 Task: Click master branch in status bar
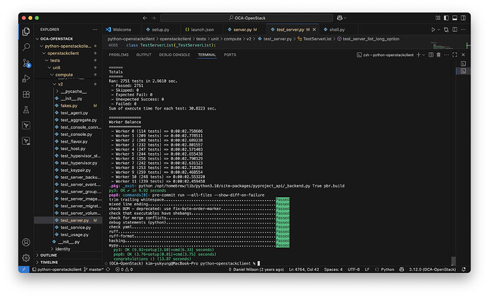pyautogui.click(x=94, y=269)
